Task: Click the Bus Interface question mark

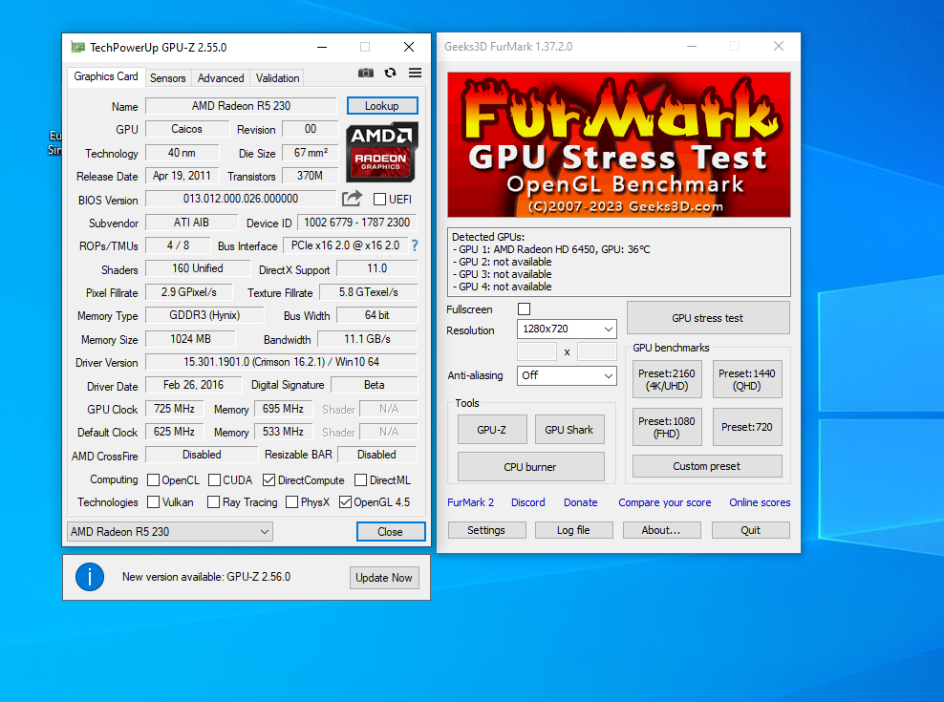Action: (415, 245)
